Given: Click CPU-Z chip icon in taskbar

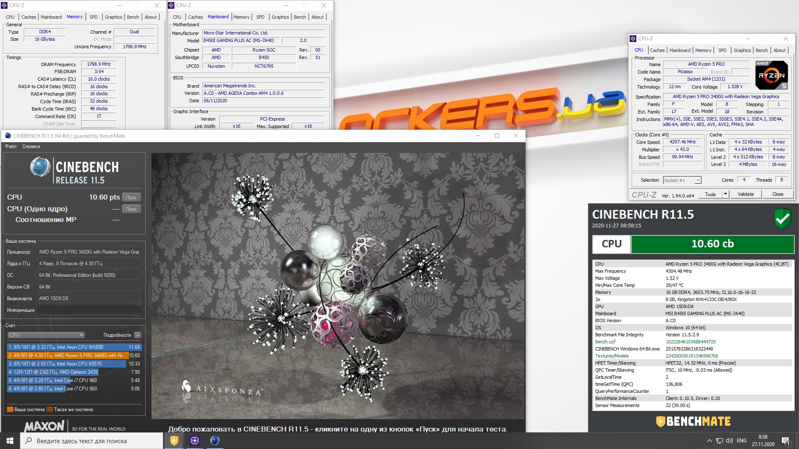Looking at the screenshot, I should (194, 441).
